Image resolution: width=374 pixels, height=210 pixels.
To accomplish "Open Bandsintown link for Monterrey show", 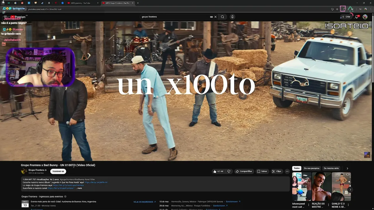I will pyautogui.click(x=220, y=206).
